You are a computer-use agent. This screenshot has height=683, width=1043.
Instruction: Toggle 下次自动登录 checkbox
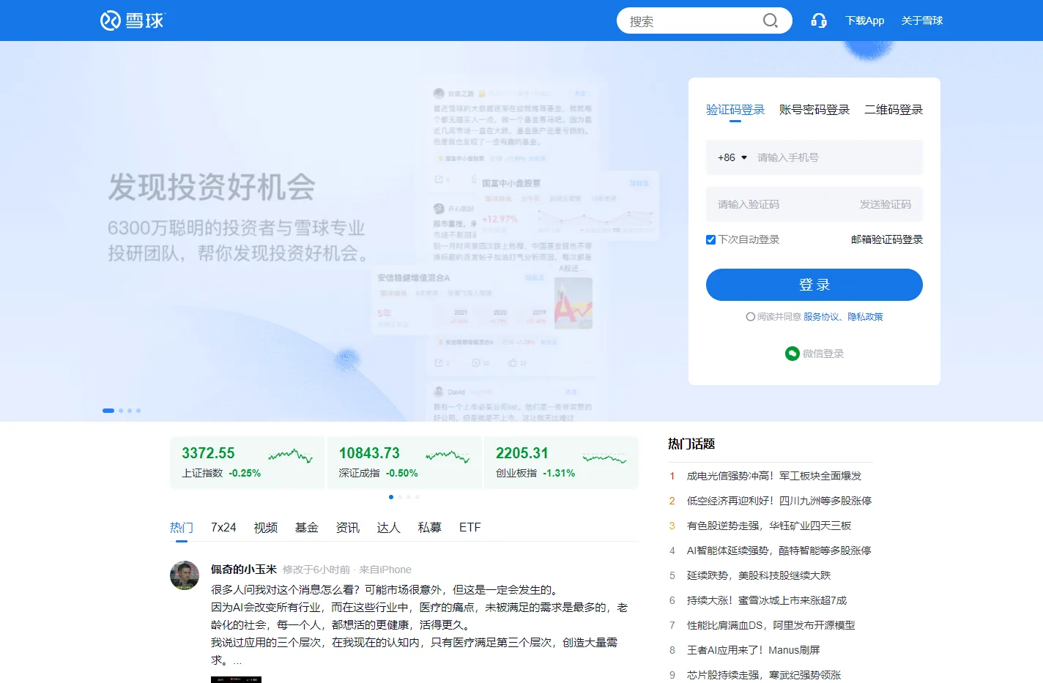coord(710,239)
